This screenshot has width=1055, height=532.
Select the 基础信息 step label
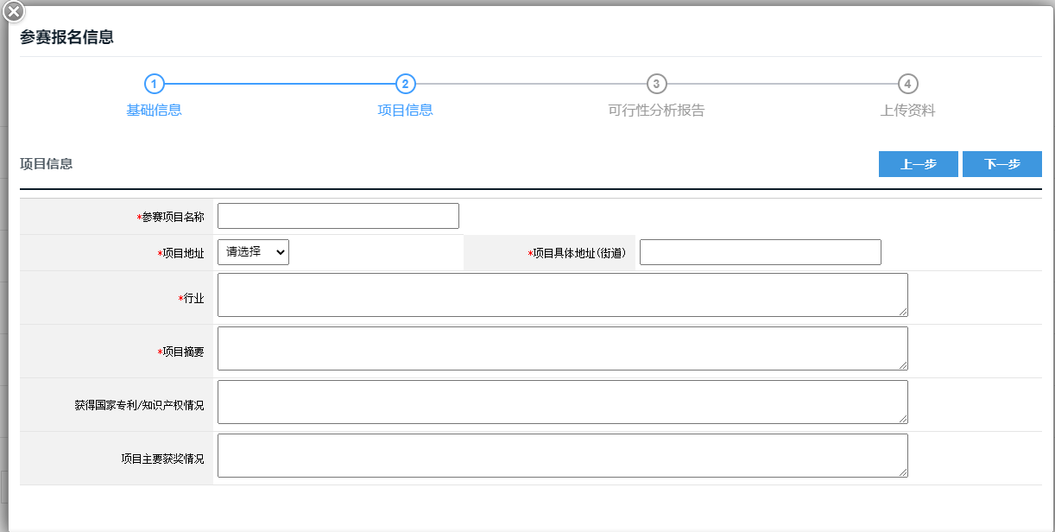pos(154,111)
